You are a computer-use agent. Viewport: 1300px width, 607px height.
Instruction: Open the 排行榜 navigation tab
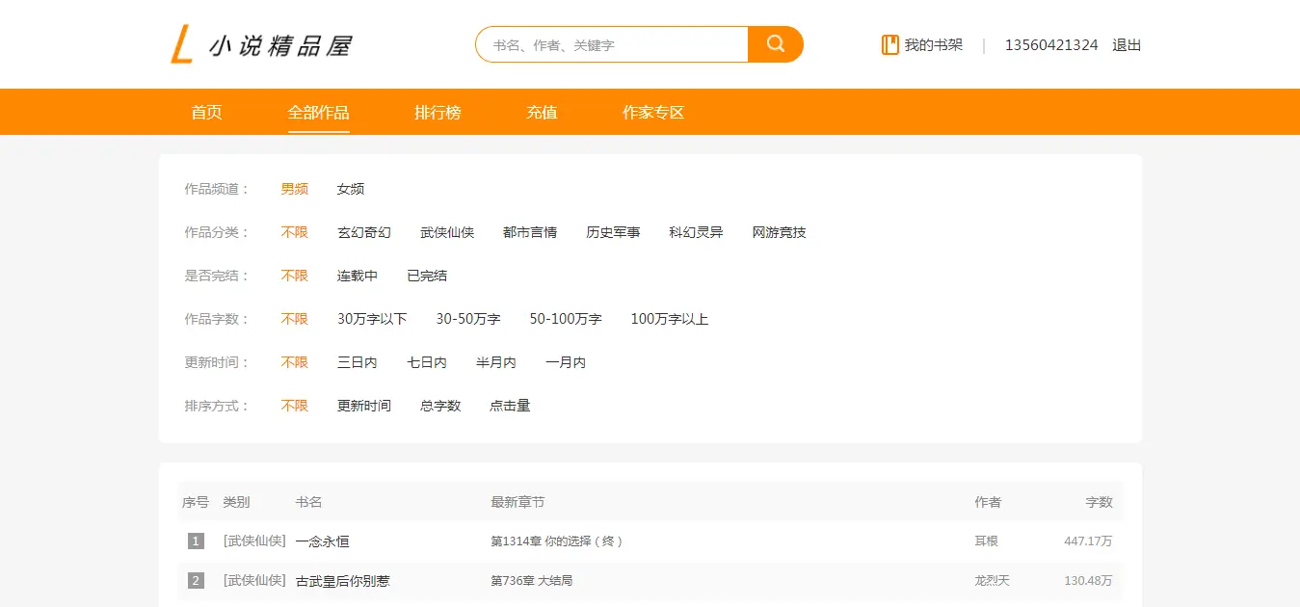[x=438, y=112]
